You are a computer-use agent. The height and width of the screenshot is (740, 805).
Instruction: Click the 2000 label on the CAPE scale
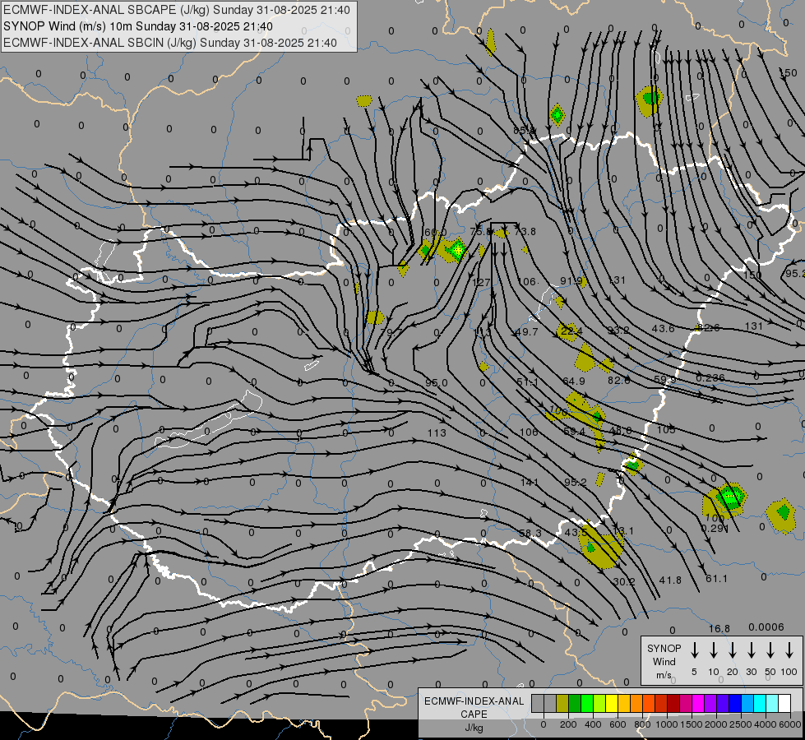[x=715, y=724]
